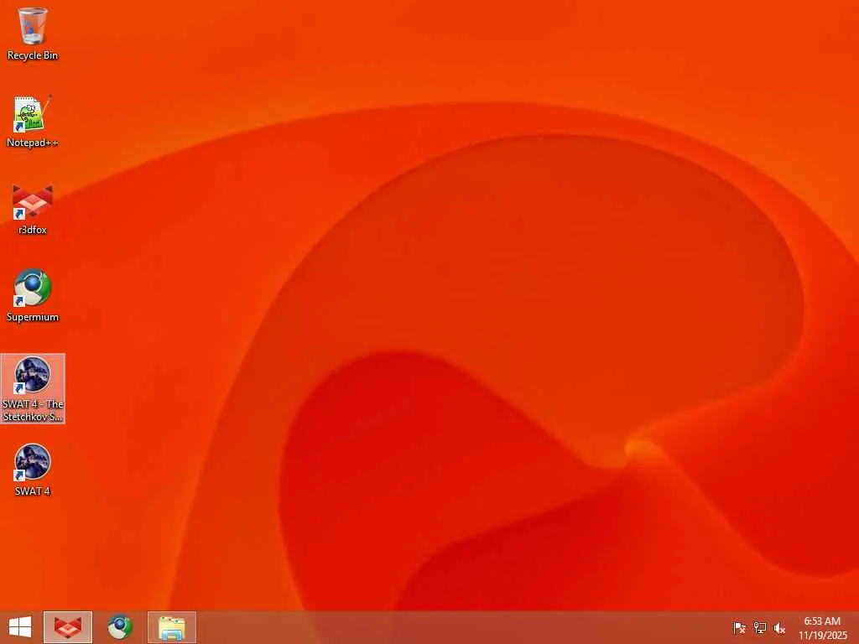Open the 6:53 AM clock and date
The width and height of the screenshot is (859, 644).
(x=822, y=627)
